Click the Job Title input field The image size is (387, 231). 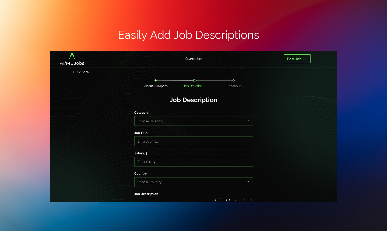coord(193,141)
